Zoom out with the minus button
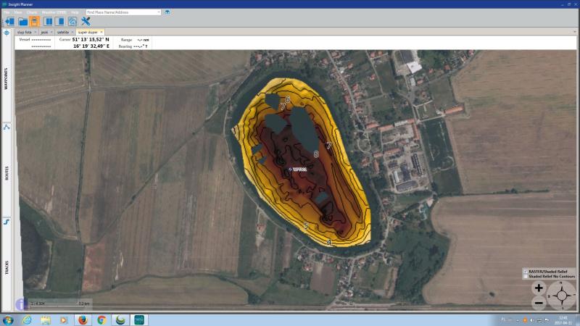This screenshot has height=326, width=580. pos(539,302)
